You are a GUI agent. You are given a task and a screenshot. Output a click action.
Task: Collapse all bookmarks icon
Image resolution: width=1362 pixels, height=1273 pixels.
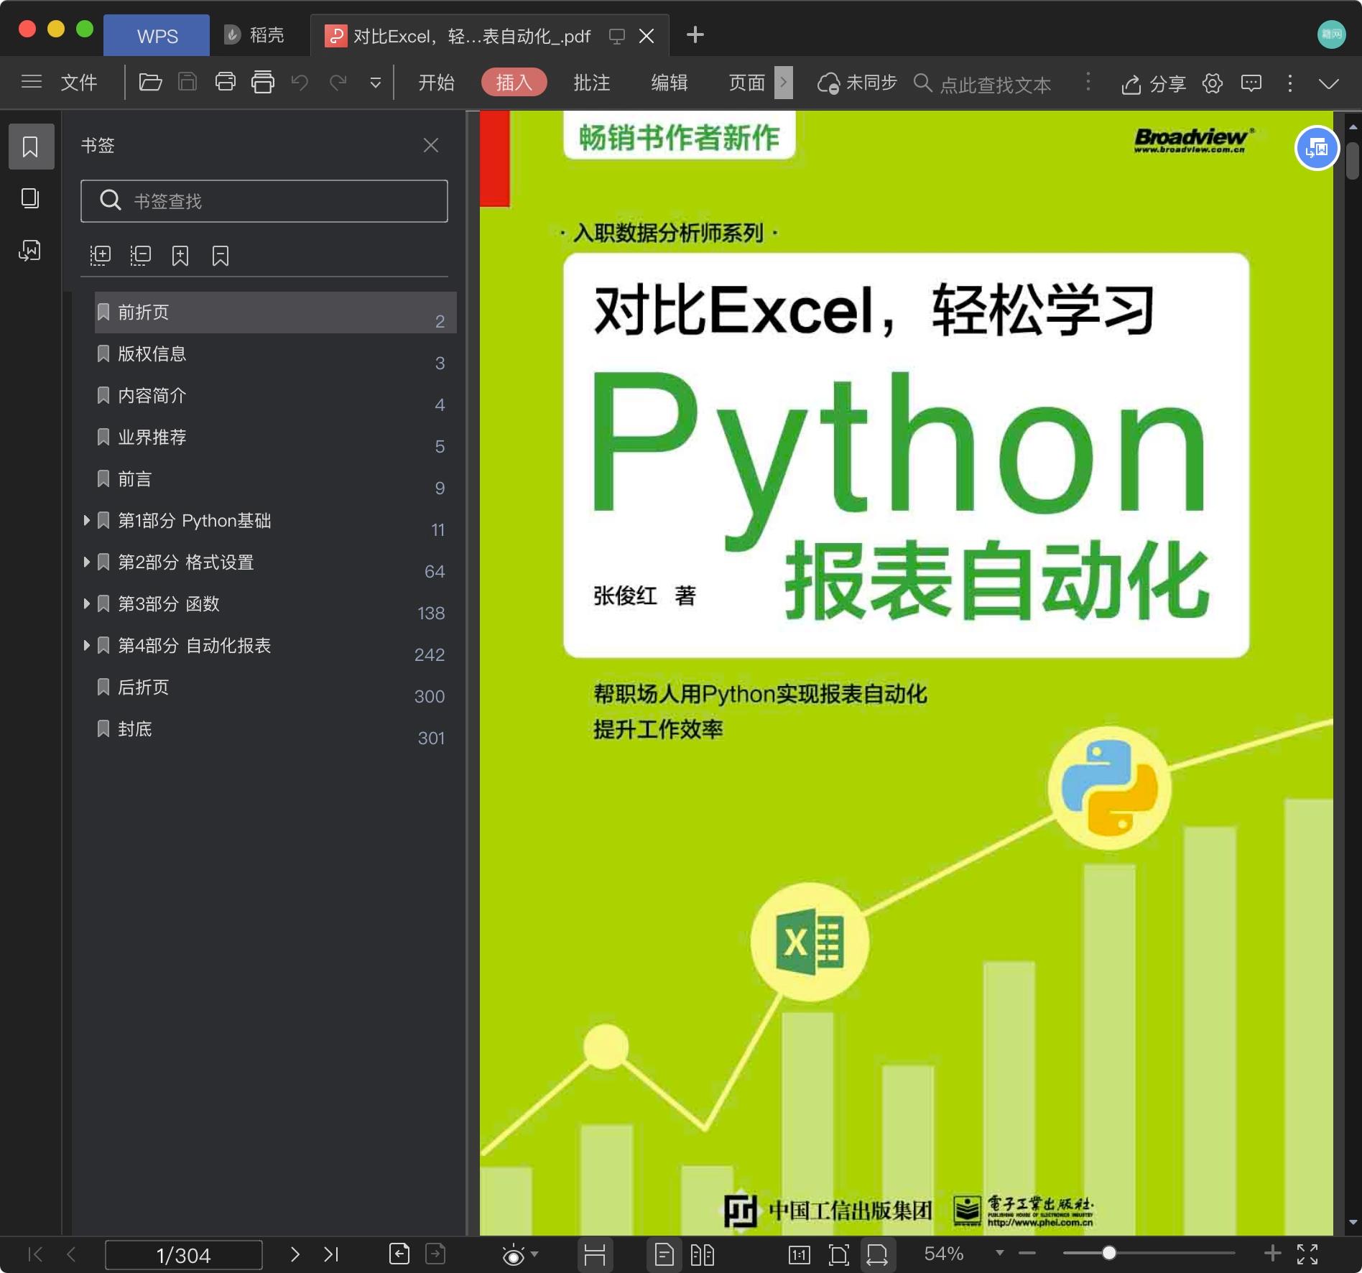point(140,256)
